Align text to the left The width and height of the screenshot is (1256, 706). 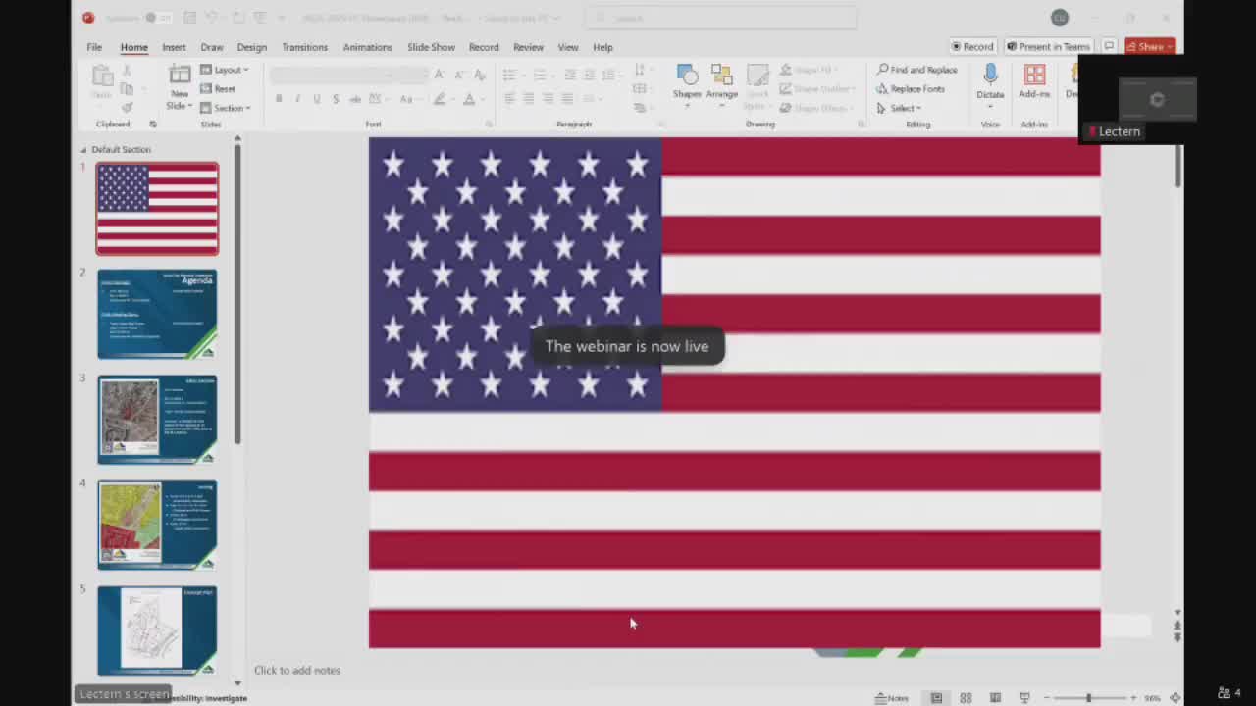[509, 98]
